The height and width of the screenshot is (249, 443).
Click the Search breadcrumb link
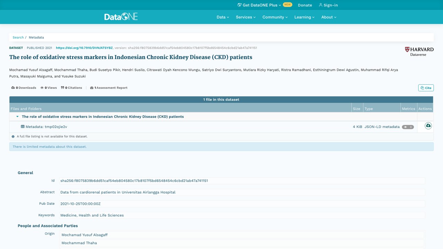coord(18,37)
